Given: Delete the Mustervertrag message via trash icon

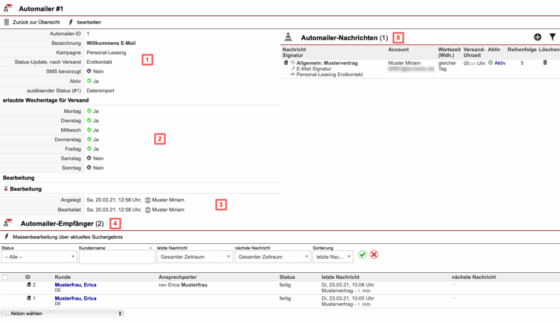Looking at the screenshot, I should coord(545,62).
